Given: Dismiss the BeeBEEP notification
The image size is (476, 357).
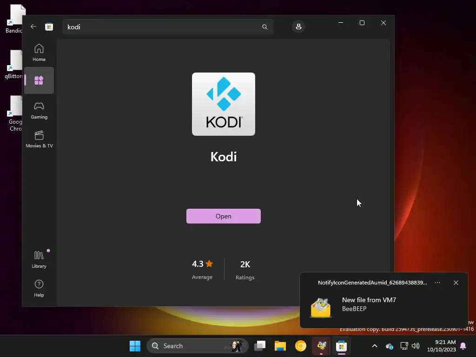Looking at the screenshot, I should 456,283.
